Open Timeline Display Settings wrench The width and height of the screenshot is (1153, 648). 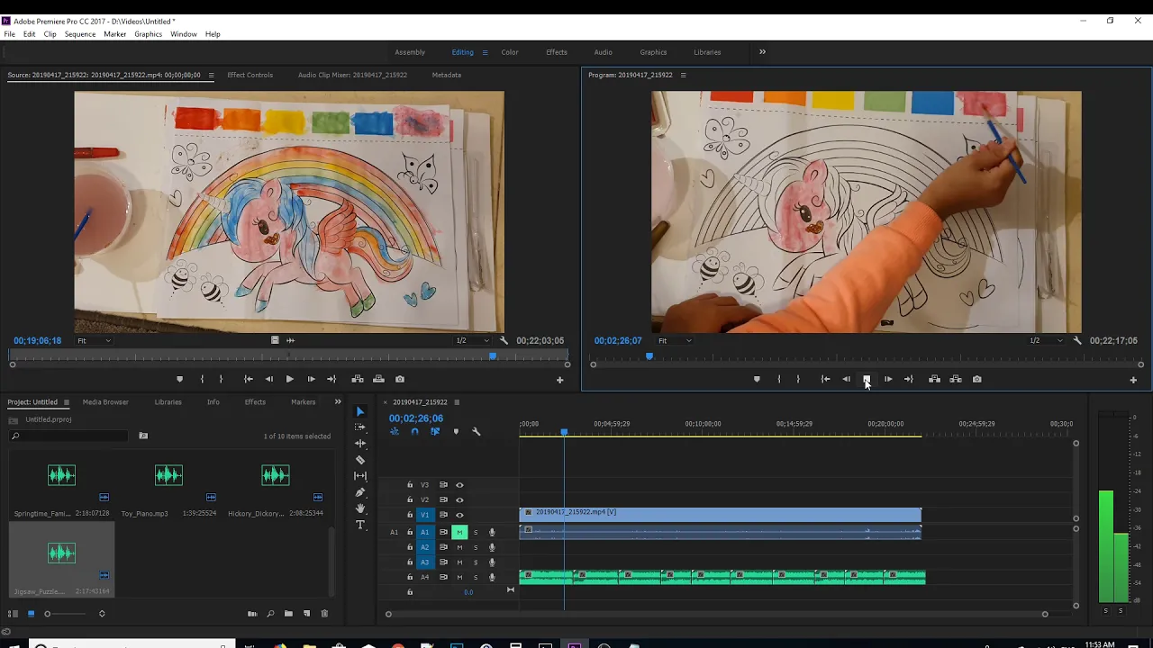click(477, 432)
